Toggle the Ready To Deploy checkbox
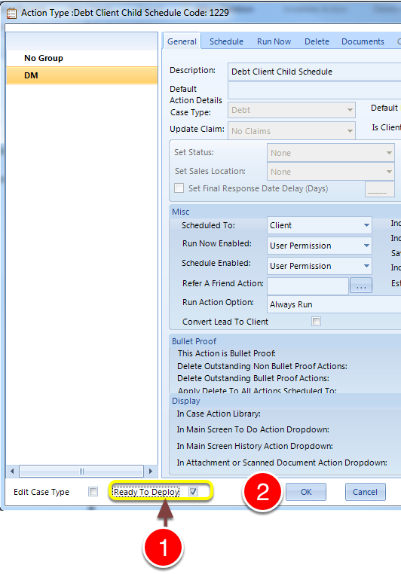 tap(194, 492)
